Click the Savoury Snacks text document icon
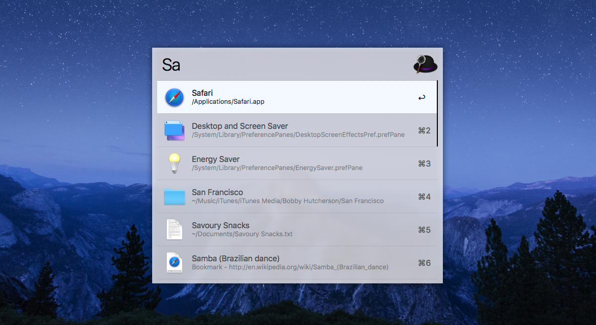 click(x=174, y=229)
